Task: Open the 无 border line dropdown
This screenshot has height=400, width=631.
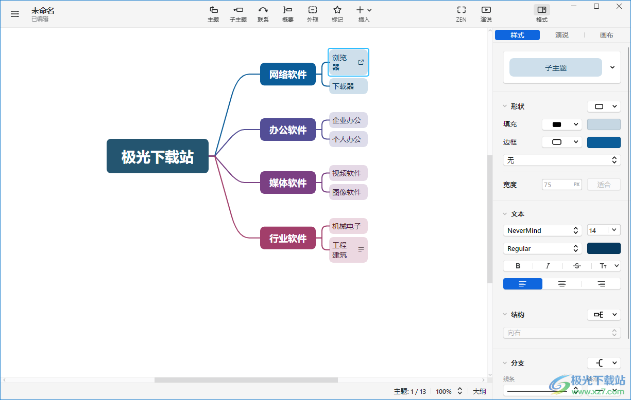Action: [x=562, y=160]
